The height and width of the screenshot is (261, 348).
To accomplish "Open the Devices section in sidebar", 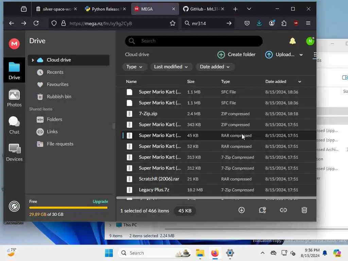I will (14, 153).
